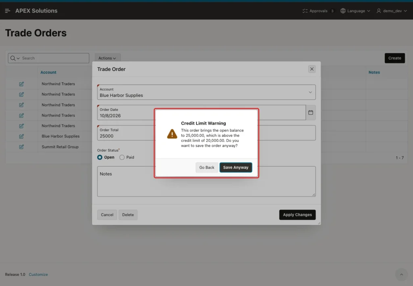
Task: Open the Actions menu
Action: click(107, 58)
